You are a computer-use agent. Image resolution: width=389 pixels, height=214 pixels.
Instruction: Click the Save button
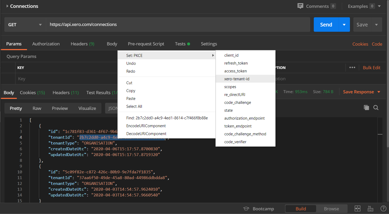[x=362, y=25]
